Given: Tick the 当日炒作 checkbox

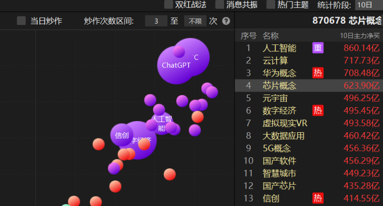Looking at the screenshot, I should click(21, 21).
